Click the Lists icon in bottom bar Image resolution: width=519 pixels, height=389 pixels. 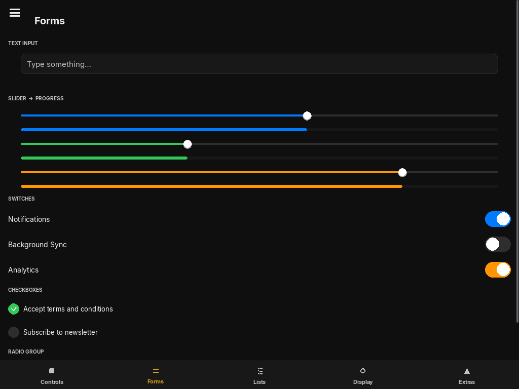[x=259, y=371]
